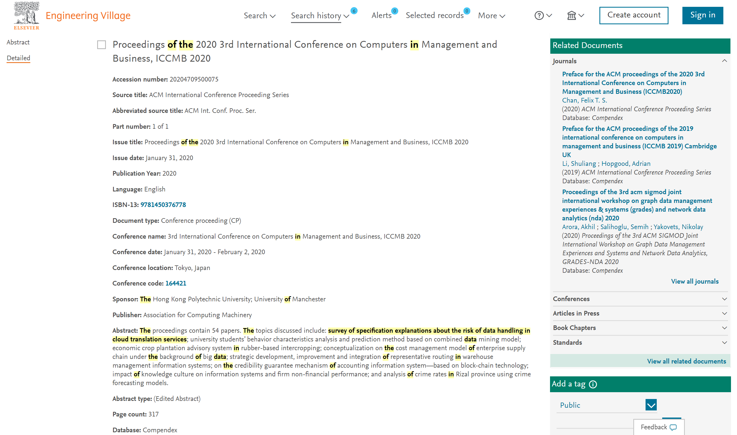The image size is (737, 435).
Task: Open the Feedback button
Action: coord(659,427)
